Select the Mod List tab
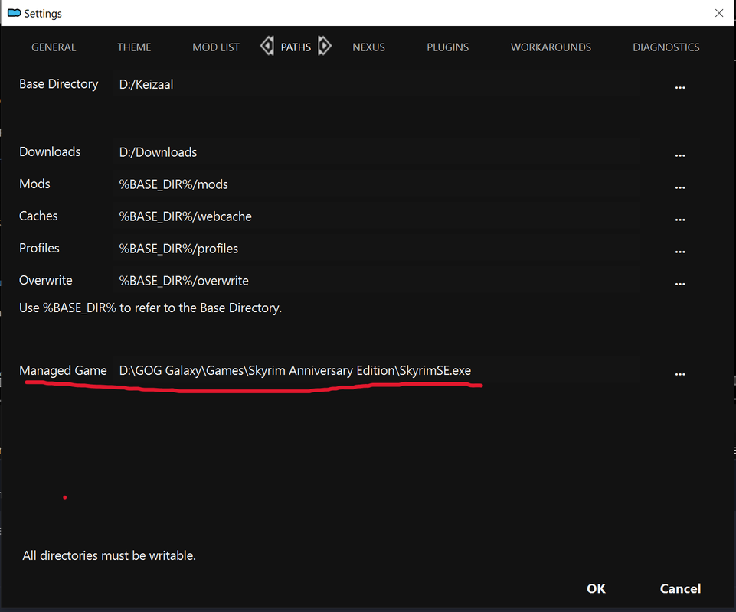 tap(216, 47)
